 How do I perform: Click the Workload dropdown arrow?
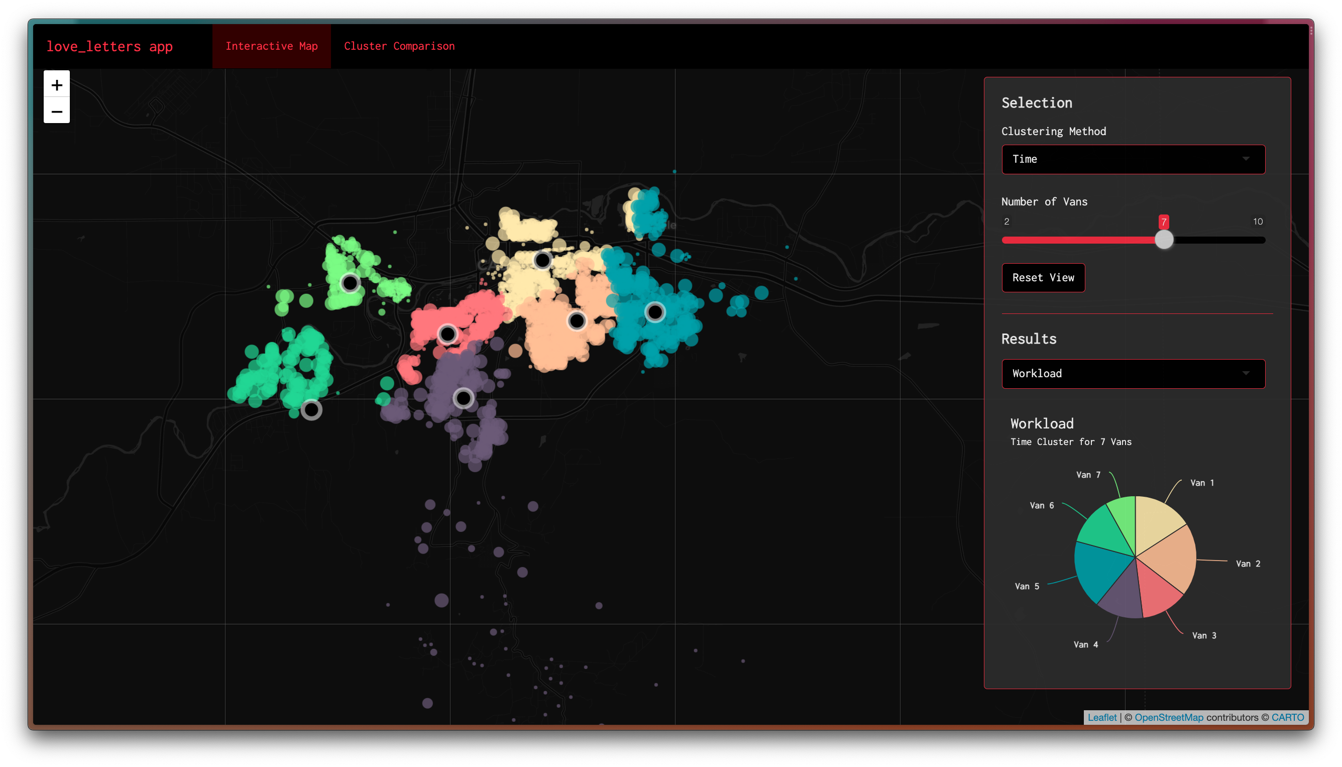[x=1245, y=374]
